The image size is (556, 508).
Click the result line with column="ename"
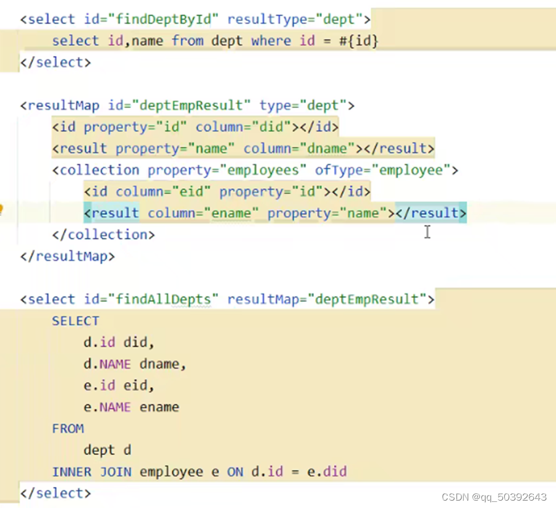coord(275,213)
